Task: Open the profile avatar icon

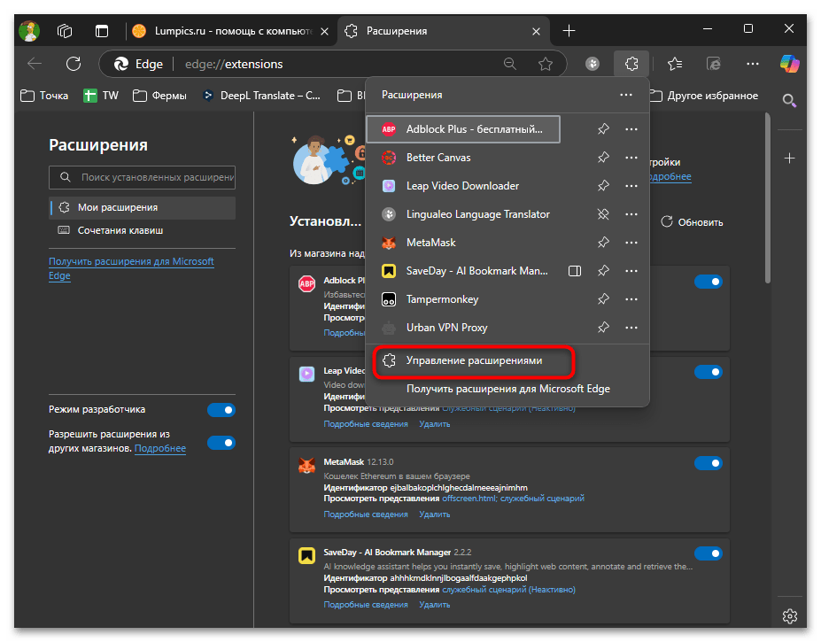Action: pyautogui.click(x=29, y=31)
